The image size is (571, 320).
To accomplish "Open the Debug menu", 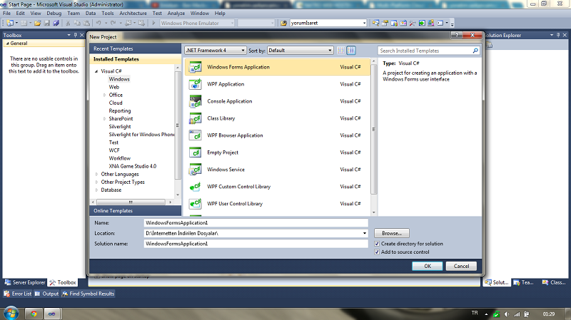I will pos(54,13).
